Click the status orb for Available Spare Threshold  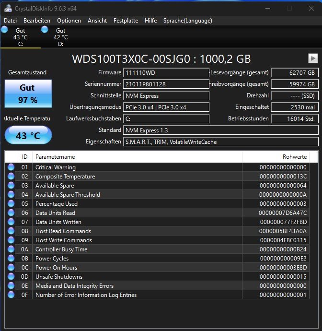coord(11,194)
